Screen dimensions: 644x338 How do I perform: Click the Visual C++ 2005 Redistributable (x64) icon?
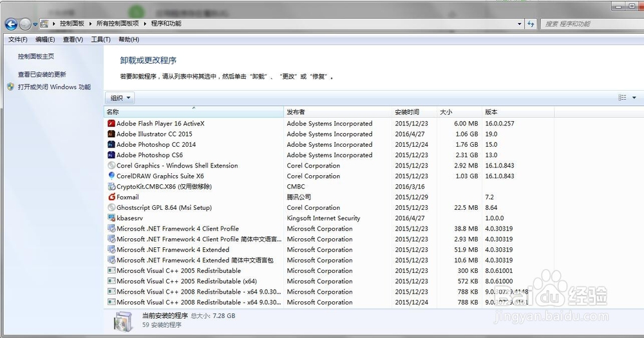111,281
